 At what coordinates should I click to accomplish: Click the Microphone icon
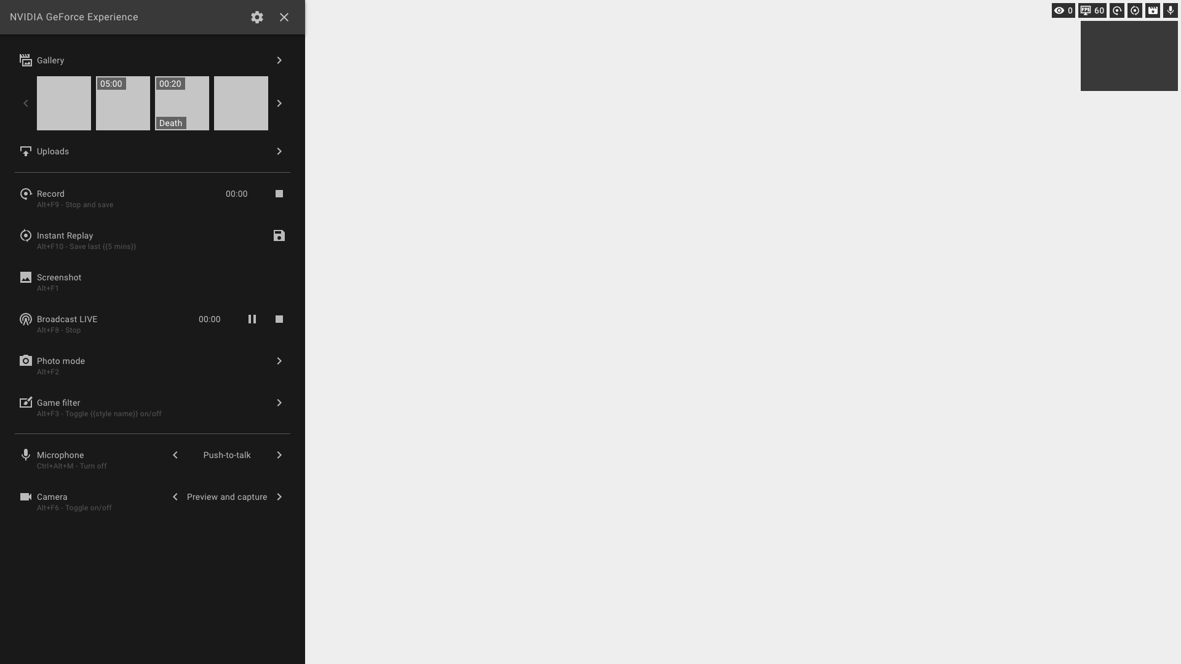click(x=25, y=455)
